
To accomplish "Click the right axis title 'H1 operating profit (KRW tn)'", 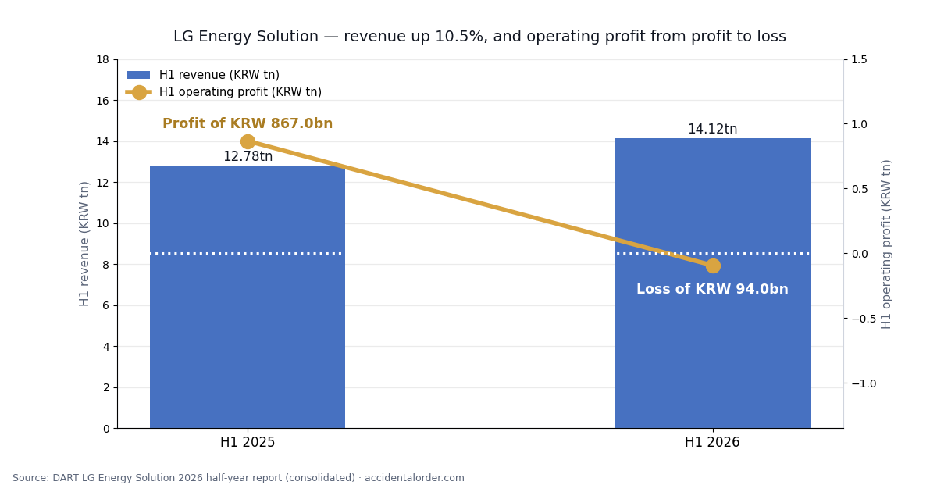I will click(887, 244).
